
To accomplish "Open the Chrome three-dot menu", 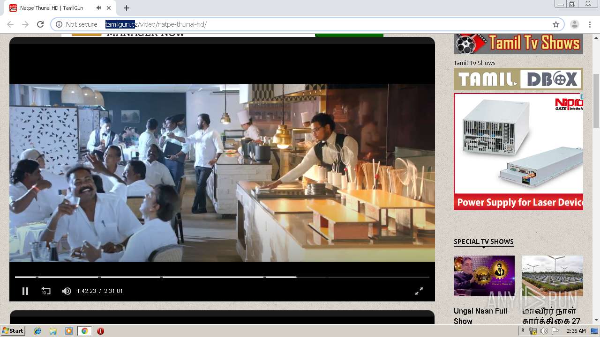I will coord(590,24).
